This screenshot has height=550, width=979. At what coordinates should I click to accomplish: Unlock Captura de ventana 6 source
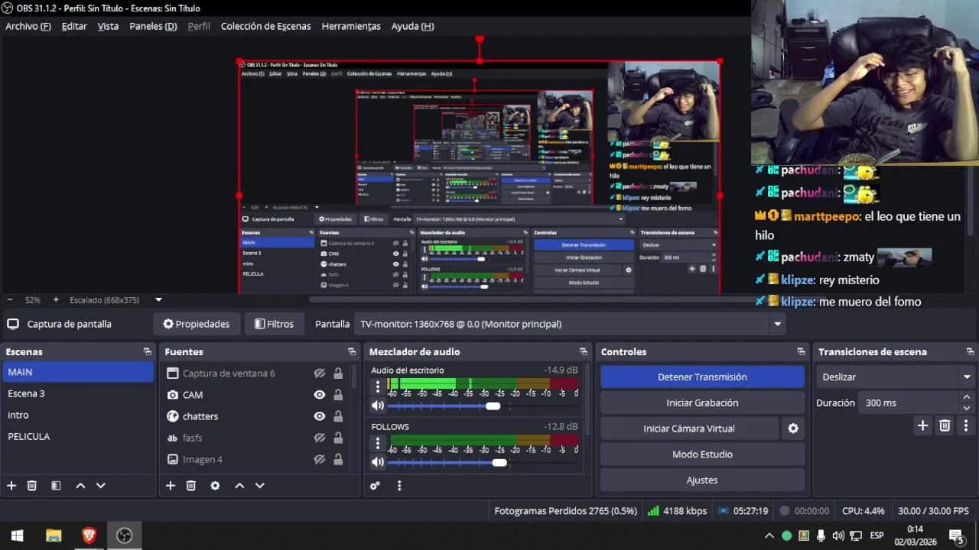click(x=338, y=374)
